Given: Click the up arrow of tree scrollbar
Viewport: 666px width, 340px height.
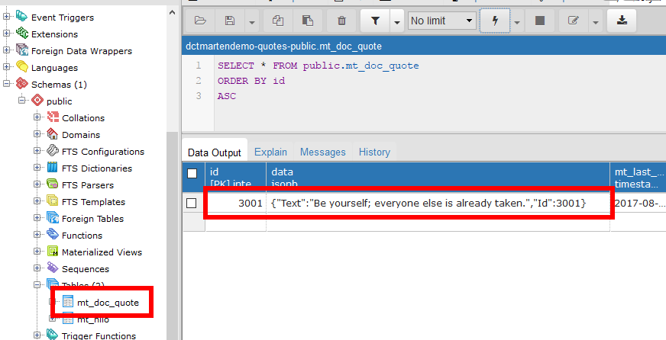Looking at the screenshot, I should click(x=172, y=12).
